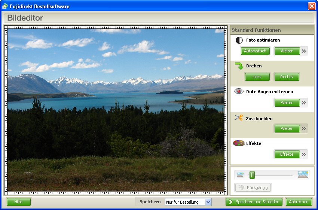The width and height of the screenshot is (318, 210).
Task: Close the Fujidirekt Bestellsoftware window
Action: (x=312, y=6)
